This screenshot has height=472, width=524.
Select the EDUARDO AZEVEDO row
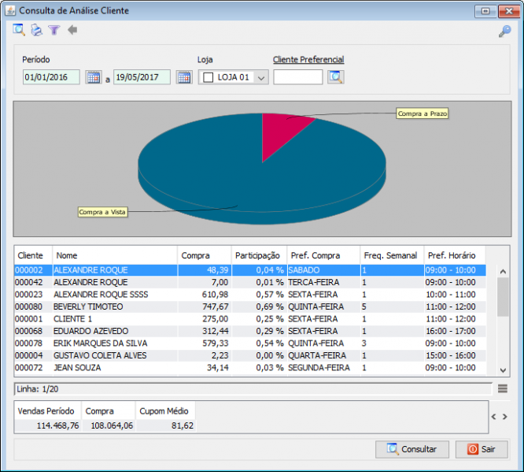coord(250,331)
